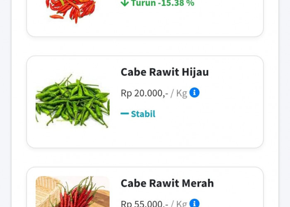Click the Kg unit in Cabe Rawit Merah card

coord(182,203)
